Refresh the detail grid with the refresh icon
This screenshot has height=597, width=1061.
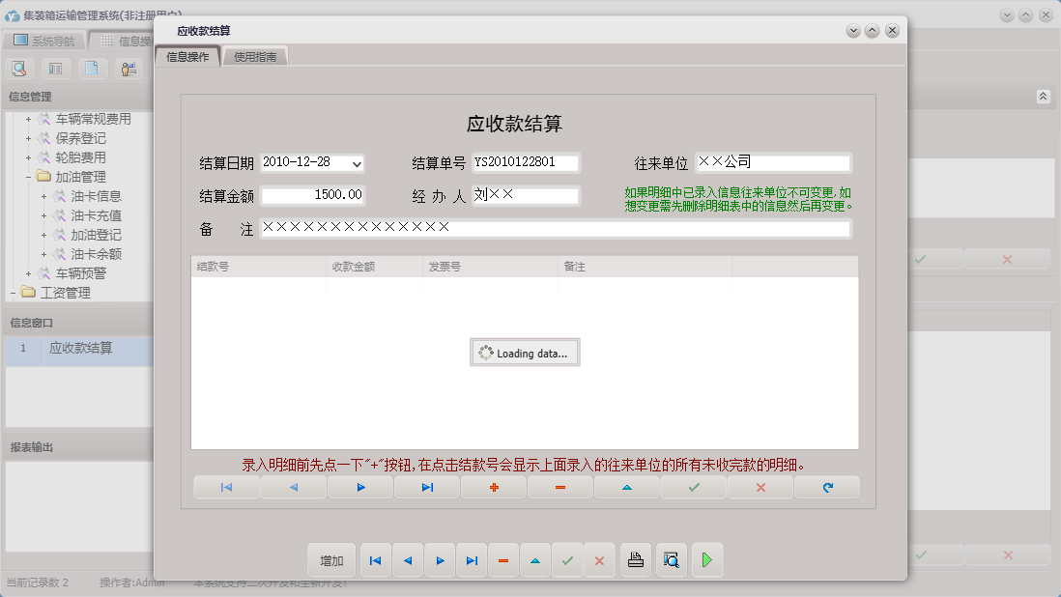827,487
